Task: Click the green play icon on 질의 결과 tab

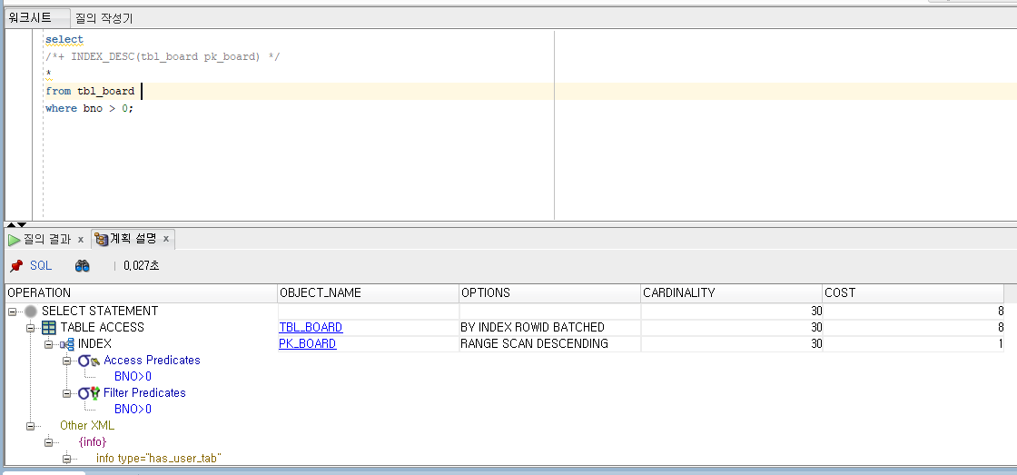Action: point(15,240)
